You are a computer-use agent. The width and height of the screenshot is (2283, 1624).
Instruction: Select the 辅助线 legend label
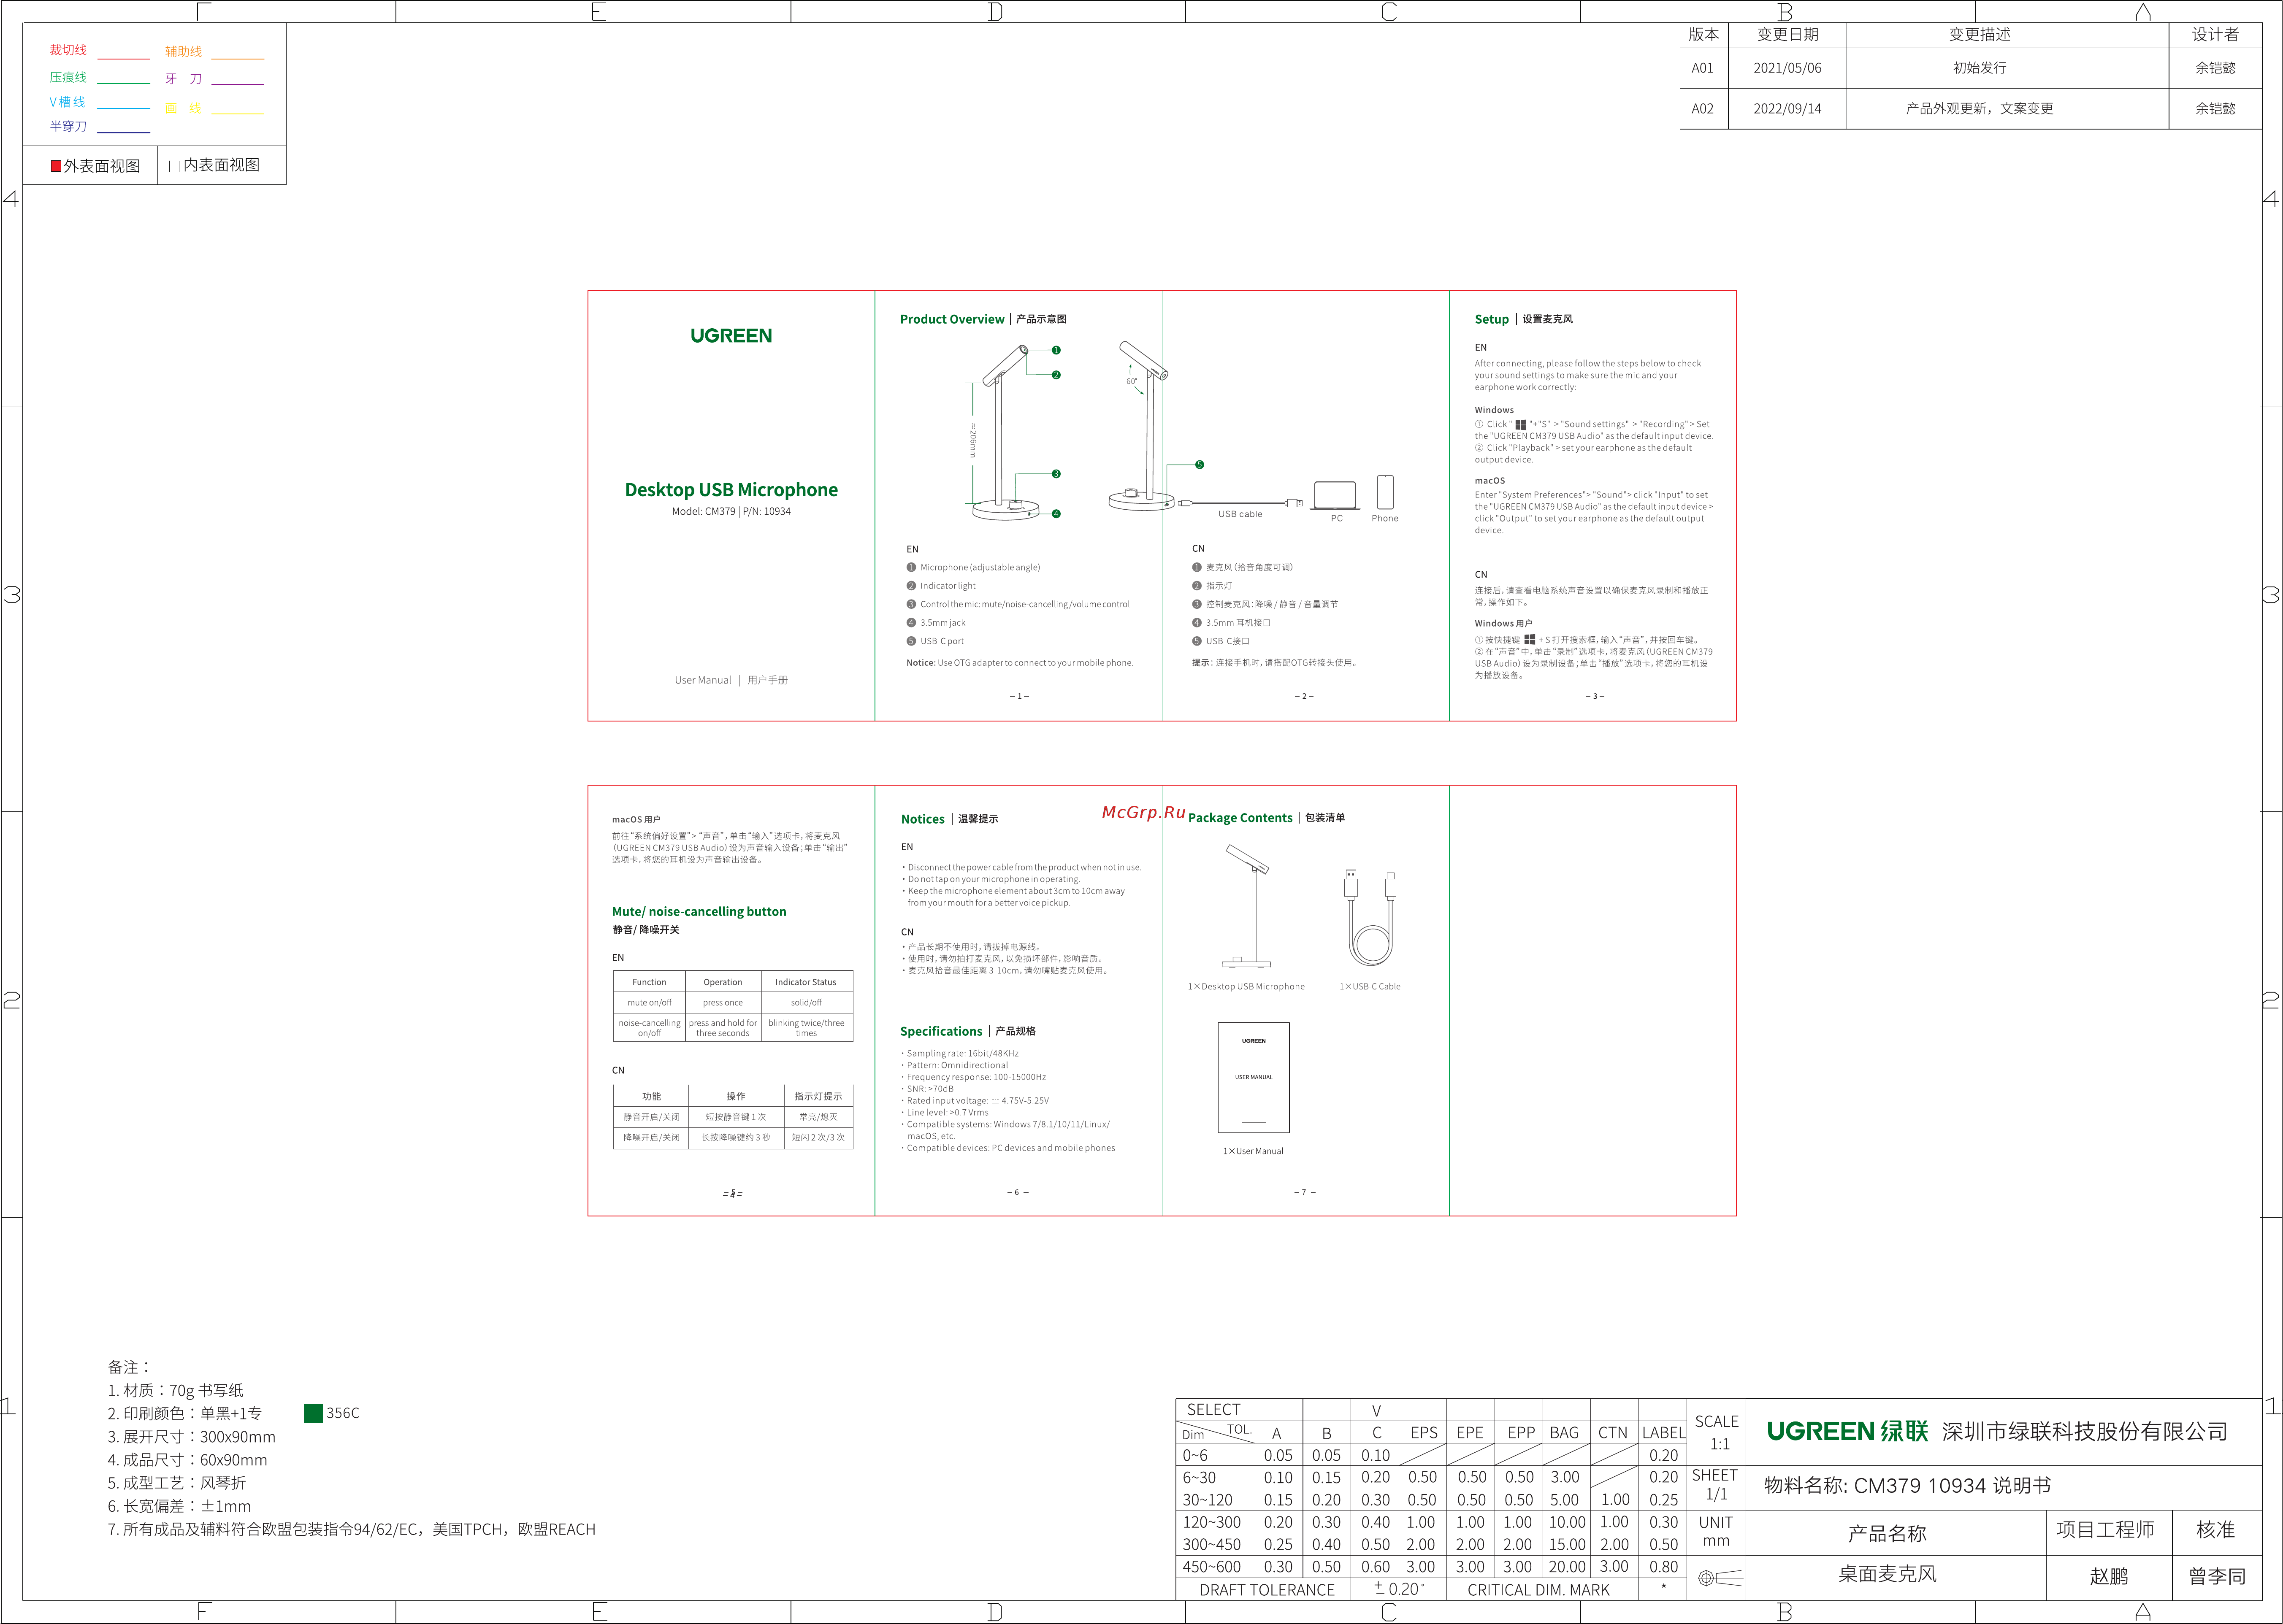coord(183,52)
